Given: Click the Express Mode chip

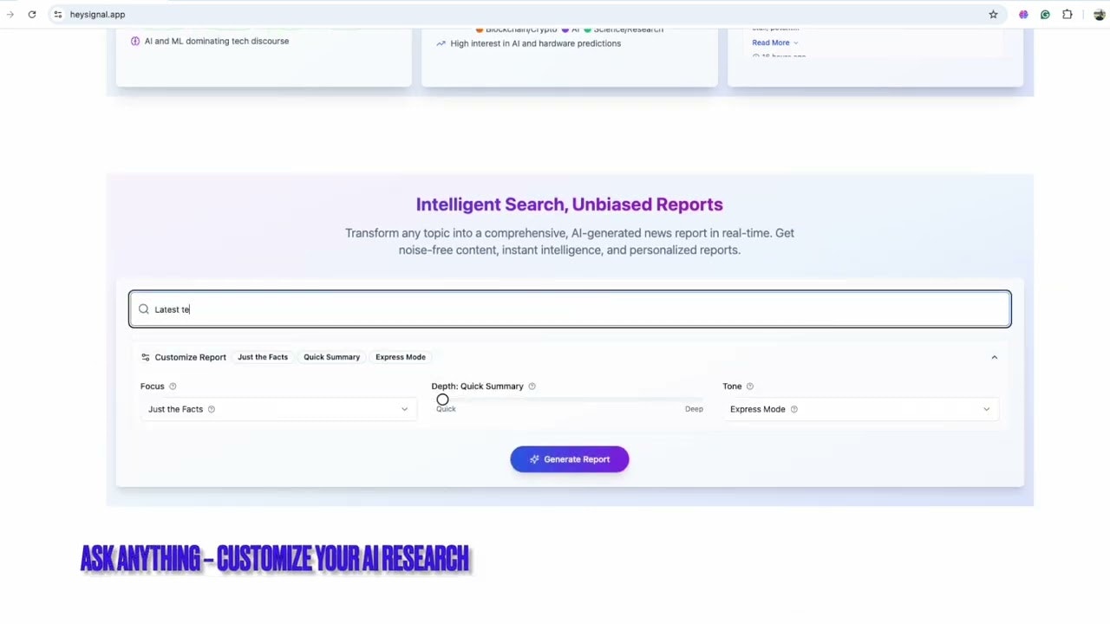Looking at the screenshot, I should point(401,357).
